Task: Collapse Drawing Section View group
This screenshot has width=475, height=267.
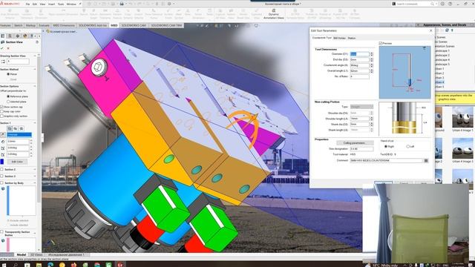Action: (35, 56)
